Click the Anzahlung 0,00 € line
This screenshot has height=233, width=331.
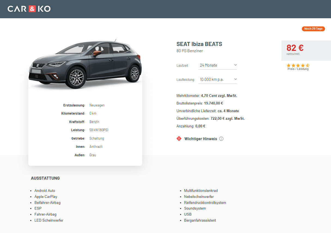[x=191, y=126]
